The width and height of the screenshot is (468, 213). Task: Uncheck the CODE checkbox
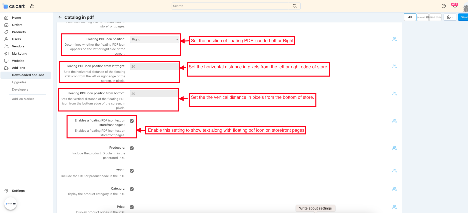pyautogui.click(x=132, y=171)
